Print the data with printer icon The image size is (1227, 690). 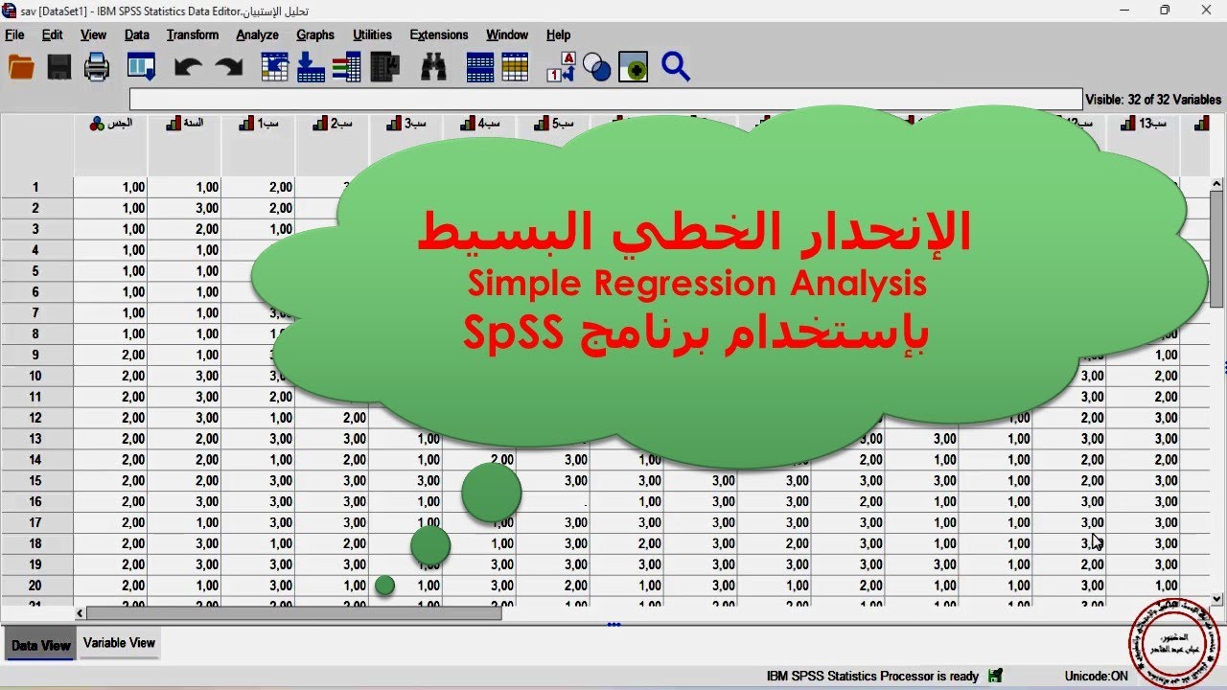coord(97,67)
